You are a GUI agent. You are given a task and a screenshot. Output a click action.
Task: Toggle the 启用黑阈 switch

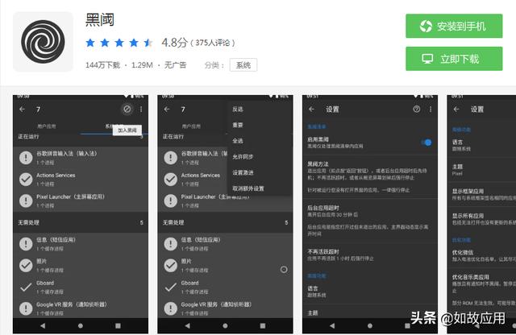[x=427, y=143]
